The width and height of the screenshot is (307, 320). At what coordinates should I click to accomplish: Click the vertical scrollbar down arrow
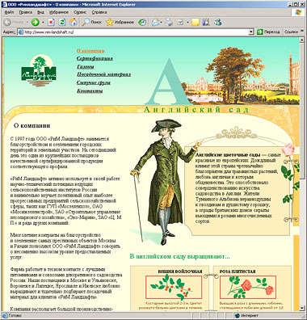pos(302,308)
